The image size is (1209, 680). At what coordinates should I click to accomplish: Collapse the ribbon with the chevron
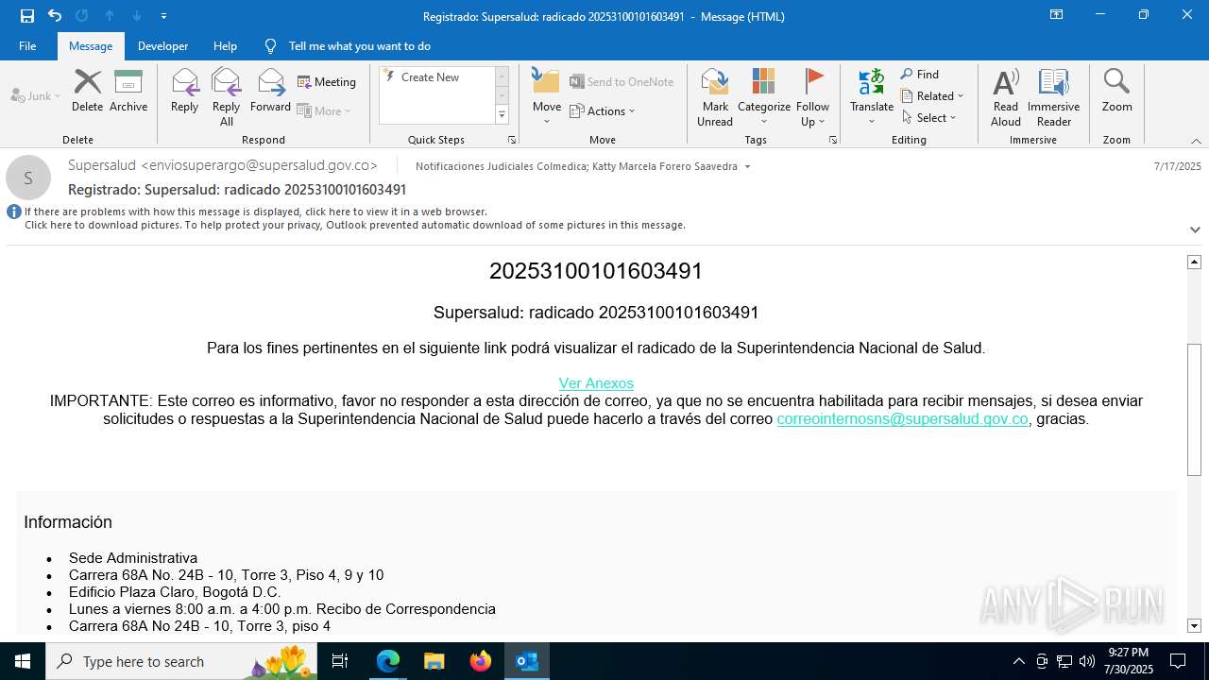pyautogui.click(x=1196, y=141)
